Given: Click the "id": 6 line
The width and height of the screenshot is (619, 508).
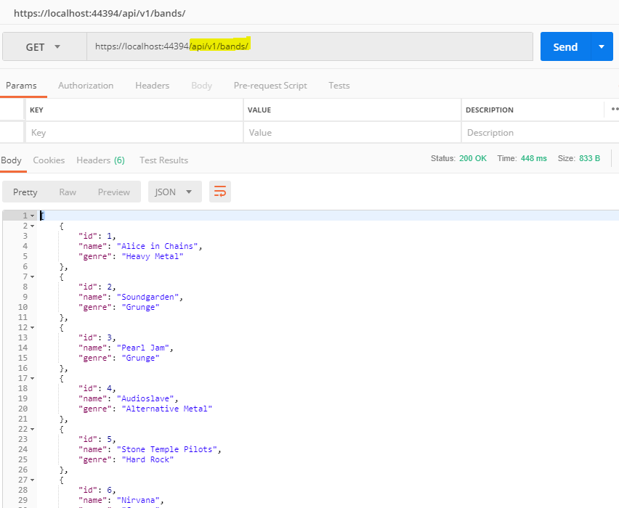Looking at the screenshot, I should coord(97,491).
